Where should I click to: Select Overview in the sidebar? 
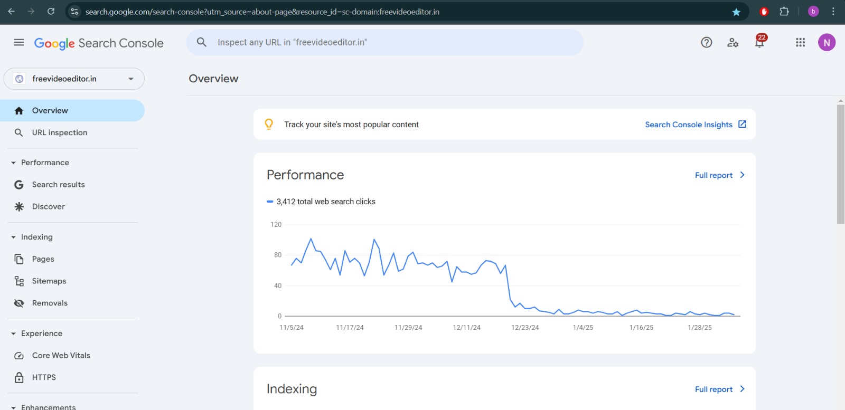tap(72, 110)
